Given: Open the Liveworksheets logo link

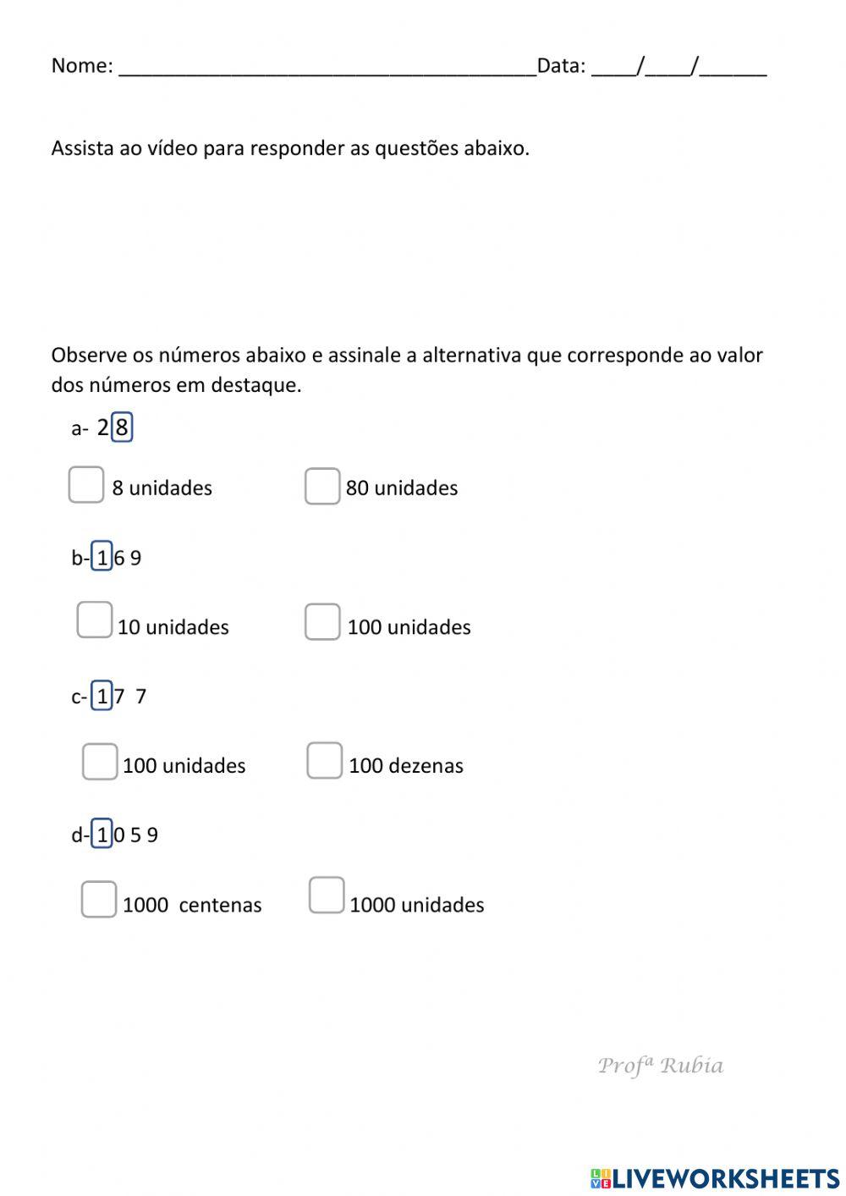Looking at the screenshot, I should 715,1177.
